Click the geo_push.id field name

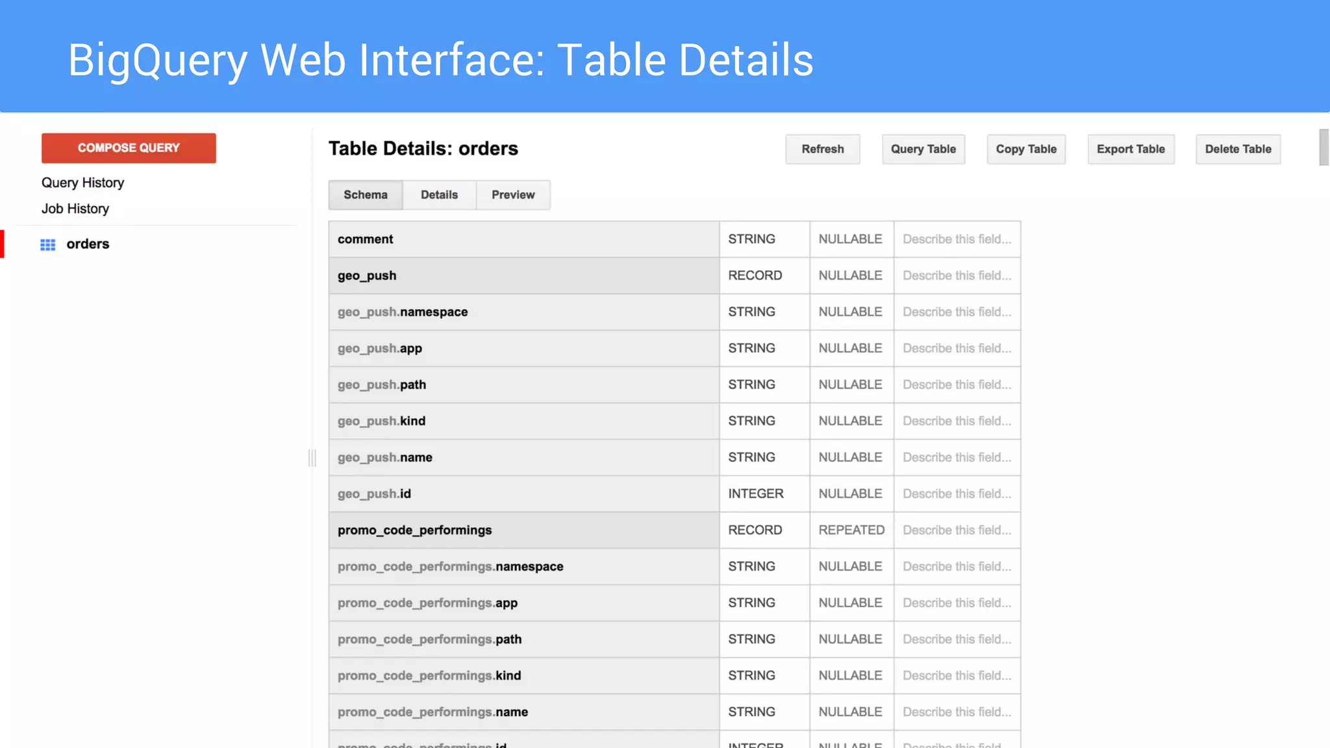click(x=374, y=493)
